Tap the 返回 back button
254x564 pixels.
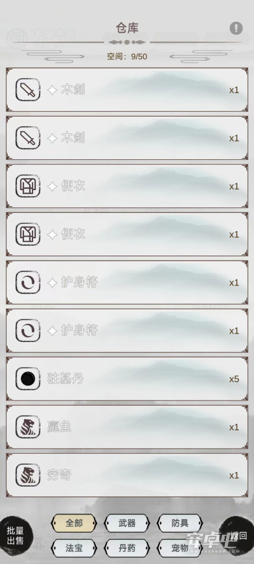(x=237, y=536)
